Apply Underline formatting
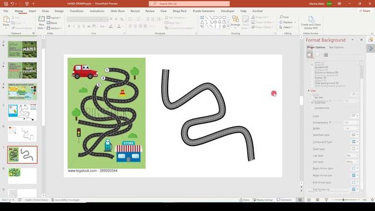This screenshot has height=211, width=375. (x=79, y=26)
